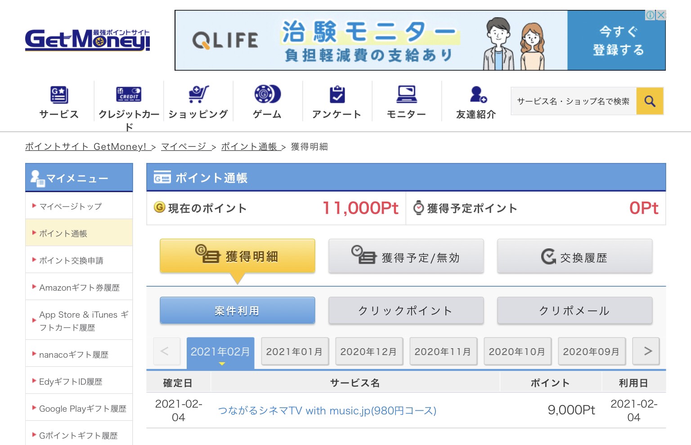Click the previous months arrow
This screenshot has height=445, width=691.
[x=166, y=351]
